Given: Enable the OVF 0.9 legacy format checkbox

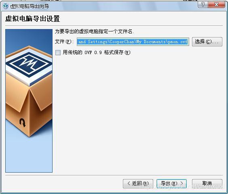Looking at the screenshot, I should point(58,52).
